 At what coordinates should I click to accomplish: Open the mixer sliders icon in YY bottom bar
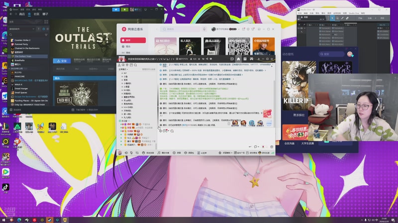137,153
